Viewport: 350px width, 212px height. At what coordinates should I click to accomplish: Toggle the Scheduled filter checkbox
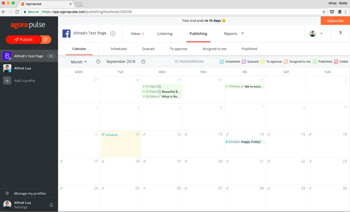tap(222, 62)
